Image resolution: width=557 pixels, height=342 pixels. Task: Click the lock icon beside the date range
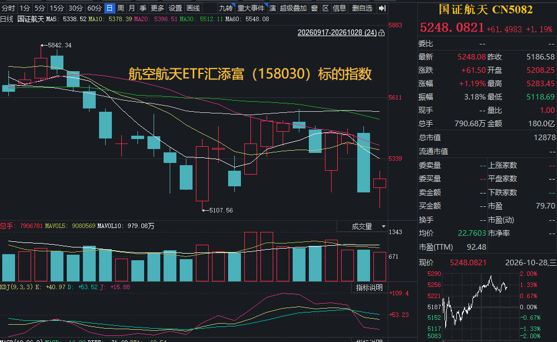[382, 33]
